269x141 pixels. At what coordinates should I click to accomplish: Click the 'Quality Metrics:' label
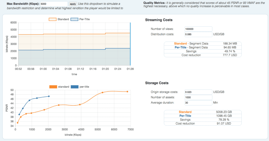pyautogui.click(x=154, y=3)
